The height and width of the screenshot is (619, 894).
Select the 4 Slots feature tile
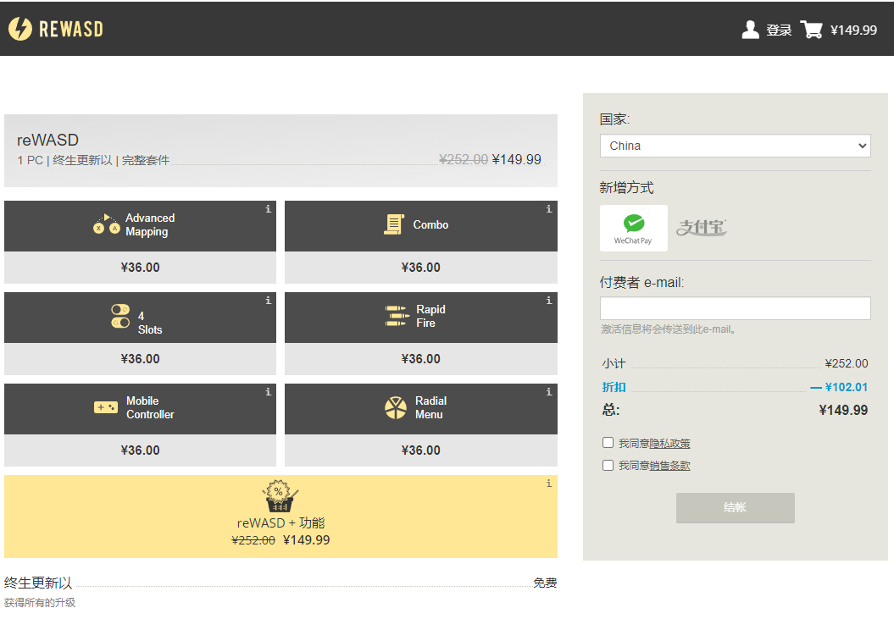[140, 317]
